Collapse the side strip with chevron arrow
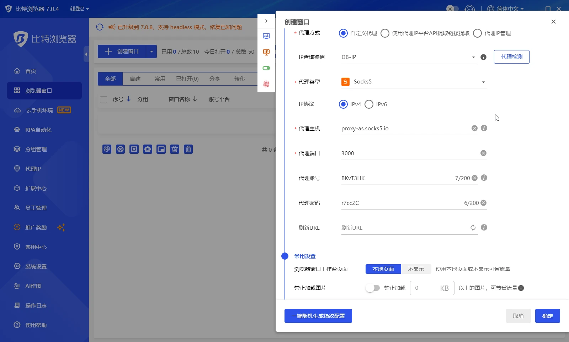Image resolution: width=569 pixels, height=342 pixels. pos(266,21)
